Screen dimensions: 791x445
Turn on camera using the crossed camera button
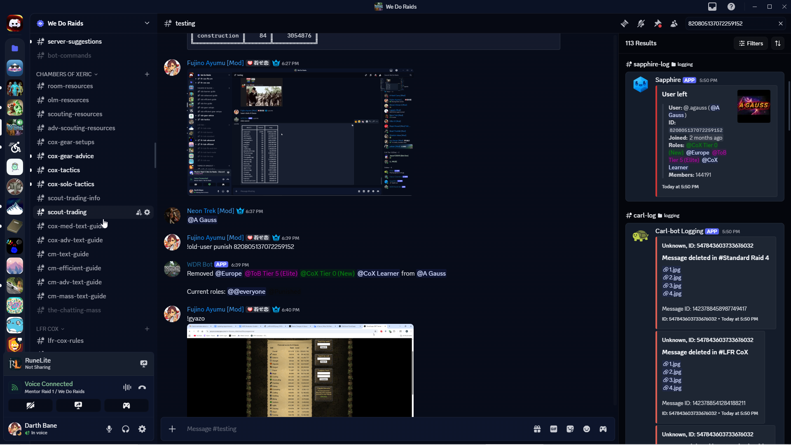pyautogui.click(x=30, y=405)
